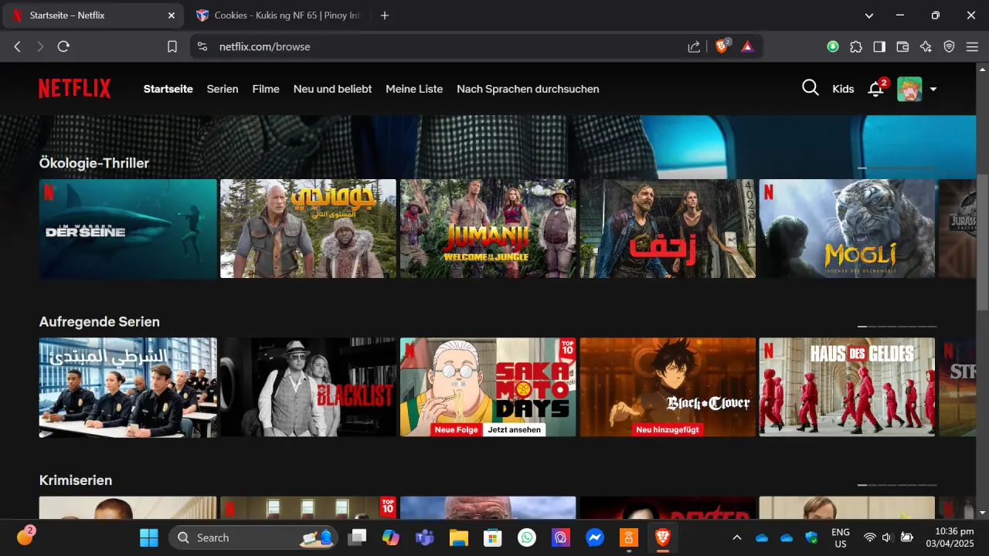Image resolution: width=989 pixels, height=556 pixels.
Task: Open the Kids section
Action: pyautogui.click(x=843, y=89)
